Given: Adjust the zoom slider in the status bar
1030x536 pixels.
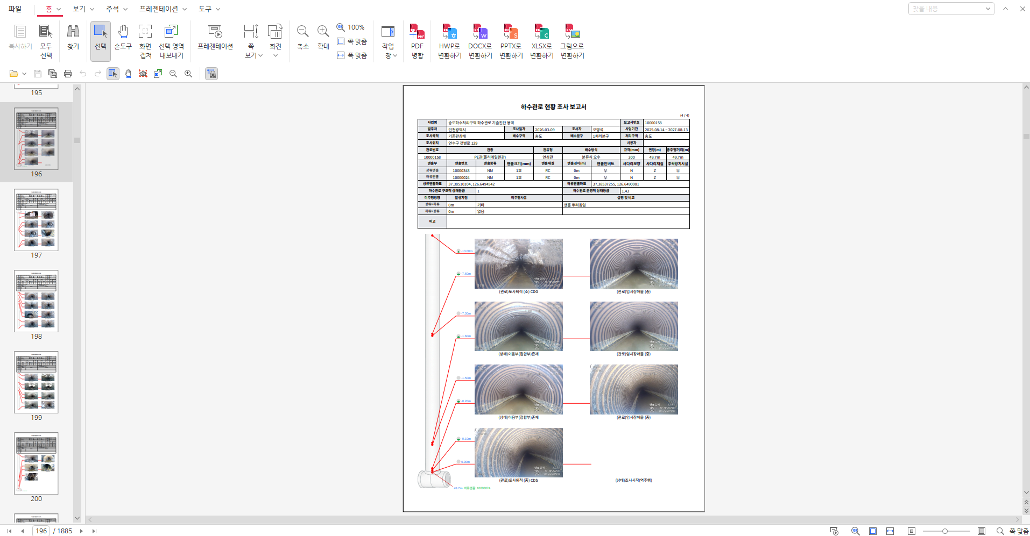Looking at the screenshot, I should click(945, 531).
